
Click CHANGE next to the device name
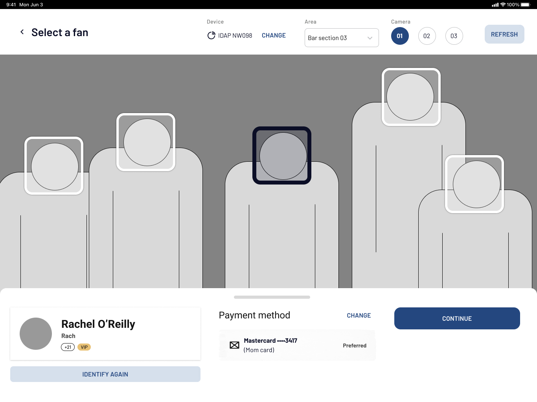[x=274, y=35]
